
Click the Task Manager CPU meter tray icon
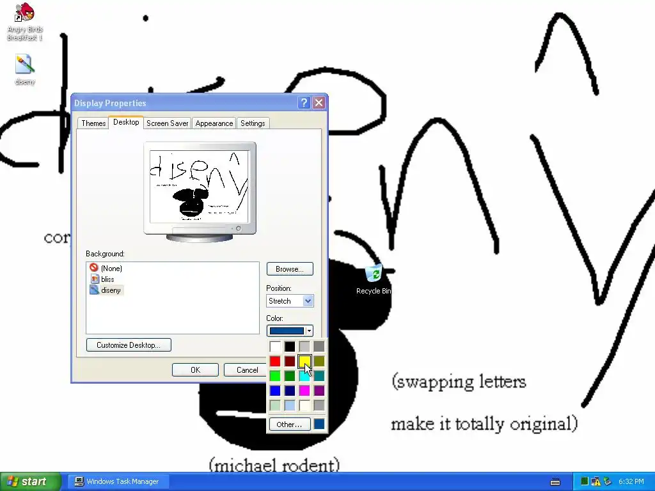click(585, 481)
